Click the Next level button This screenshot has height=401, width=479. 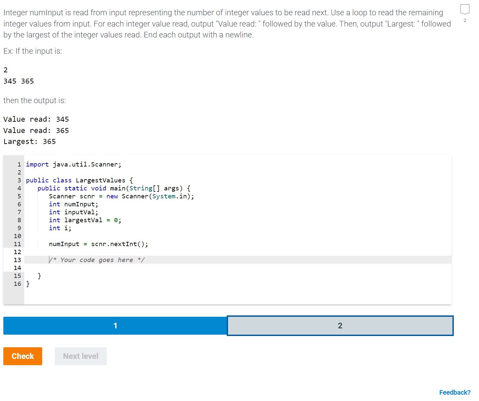[x=80, y=356]
